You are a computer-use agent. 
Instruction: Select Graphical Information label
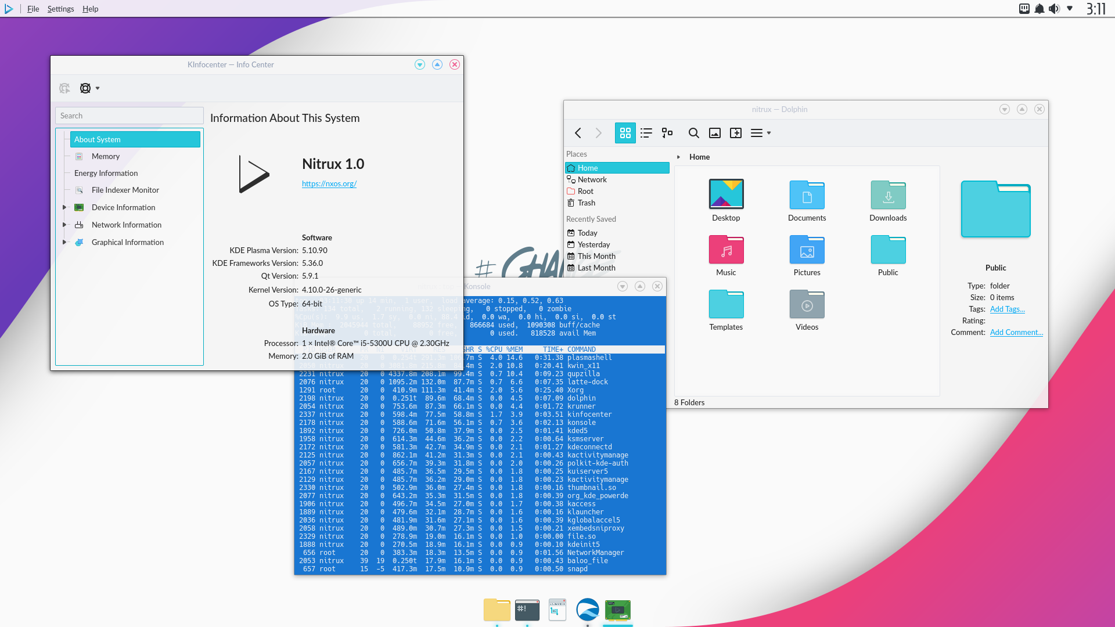127,242
